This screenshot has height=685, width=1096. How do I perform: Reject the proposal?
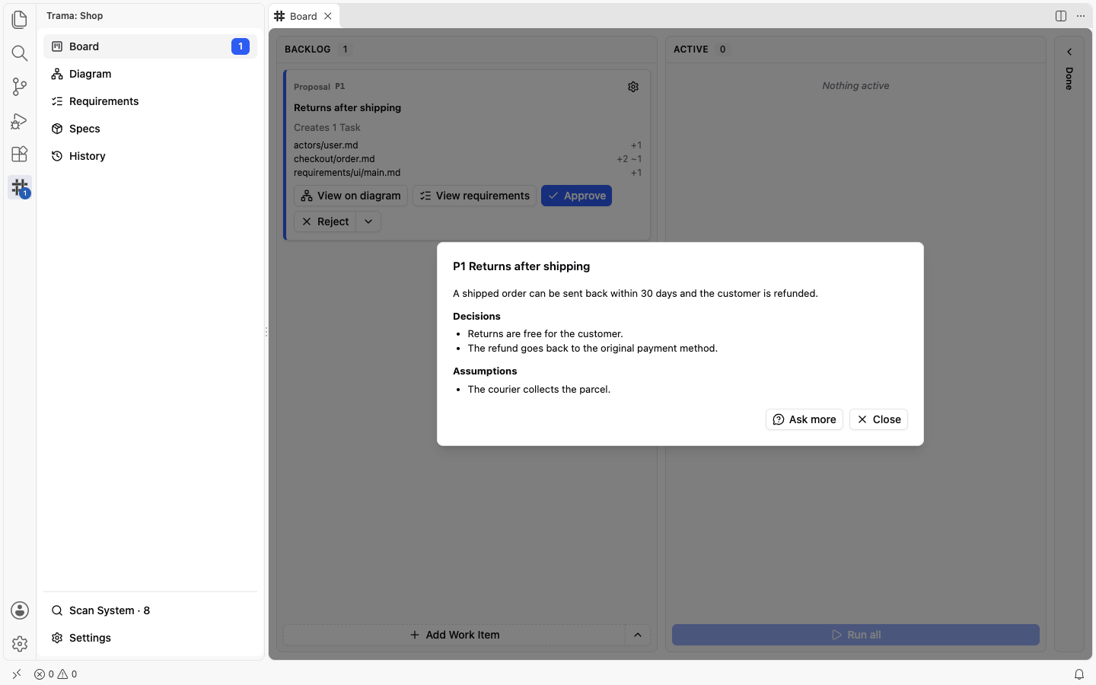[325, 221]
